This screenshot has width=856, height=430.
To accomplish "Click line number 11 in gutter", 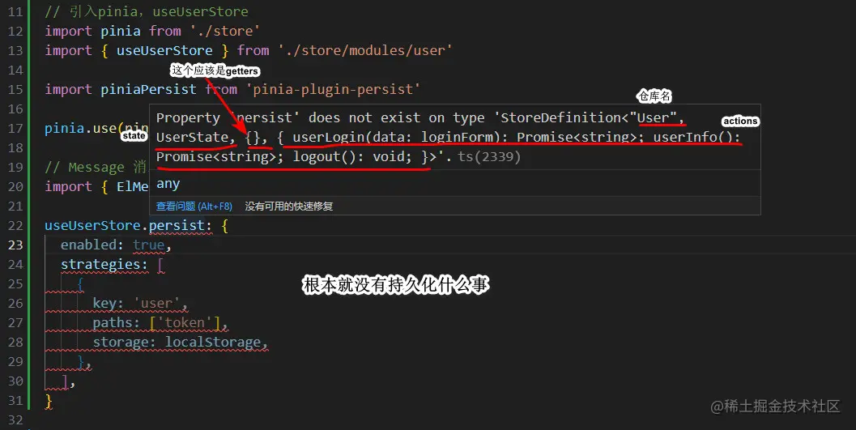I will tap(16, 11).
